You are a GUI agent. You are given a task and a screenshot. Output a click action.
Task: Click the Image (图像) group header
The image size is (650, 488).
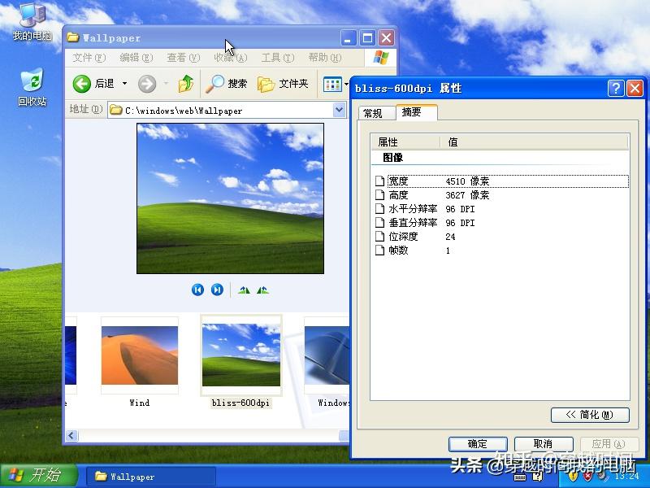393,157
